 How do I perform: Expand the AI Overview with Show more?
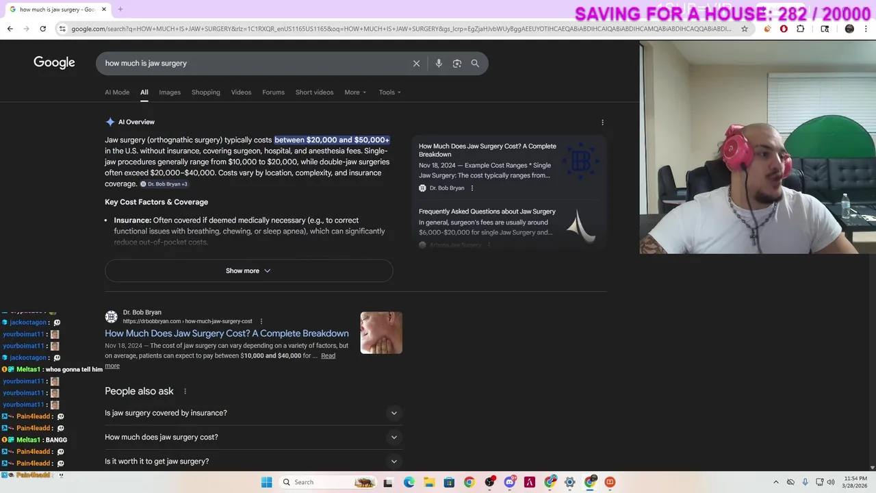[248, 270]
